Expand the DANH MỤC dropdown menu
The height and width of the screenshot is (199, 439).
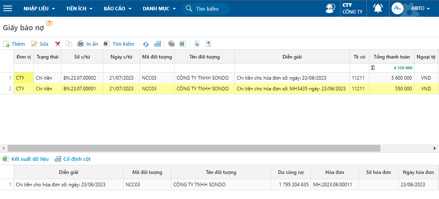click(x=159, y=8)
